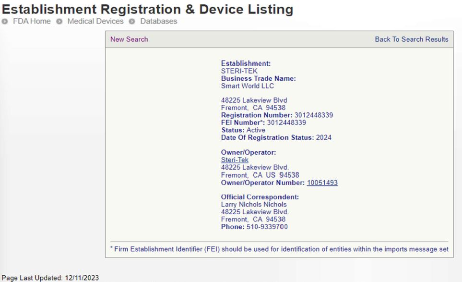Click the FEI Number label
The height and width of the screenshot is (282, 462).
[243, 123]
